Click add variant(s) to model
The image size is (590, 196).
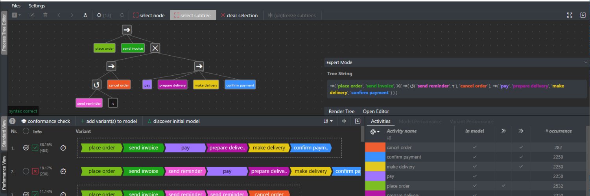[109, 121]
